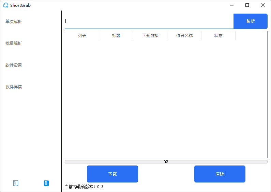Click the 列表 column header
The height and width of the screenshot is (192, 271).
pos(82,36)
